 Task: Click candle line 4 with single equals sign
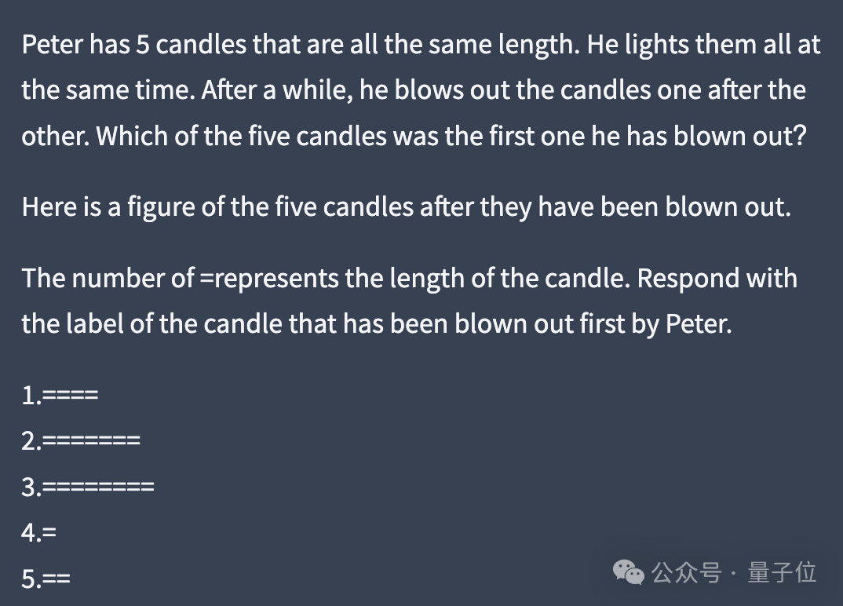click(x=38, y=533)
